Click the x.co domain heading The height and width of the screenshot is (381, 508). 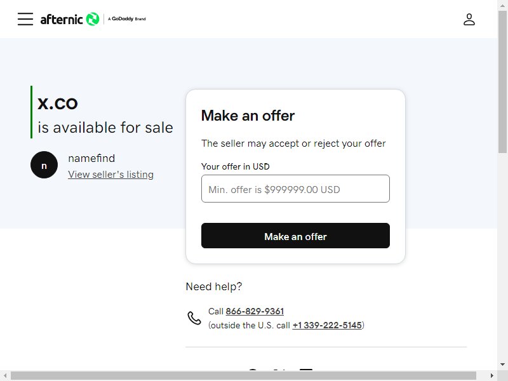pyautogui.click(x=58, y=104)
